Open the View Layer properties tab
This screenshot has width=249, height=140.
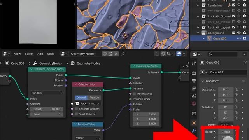tap(194, 88)
